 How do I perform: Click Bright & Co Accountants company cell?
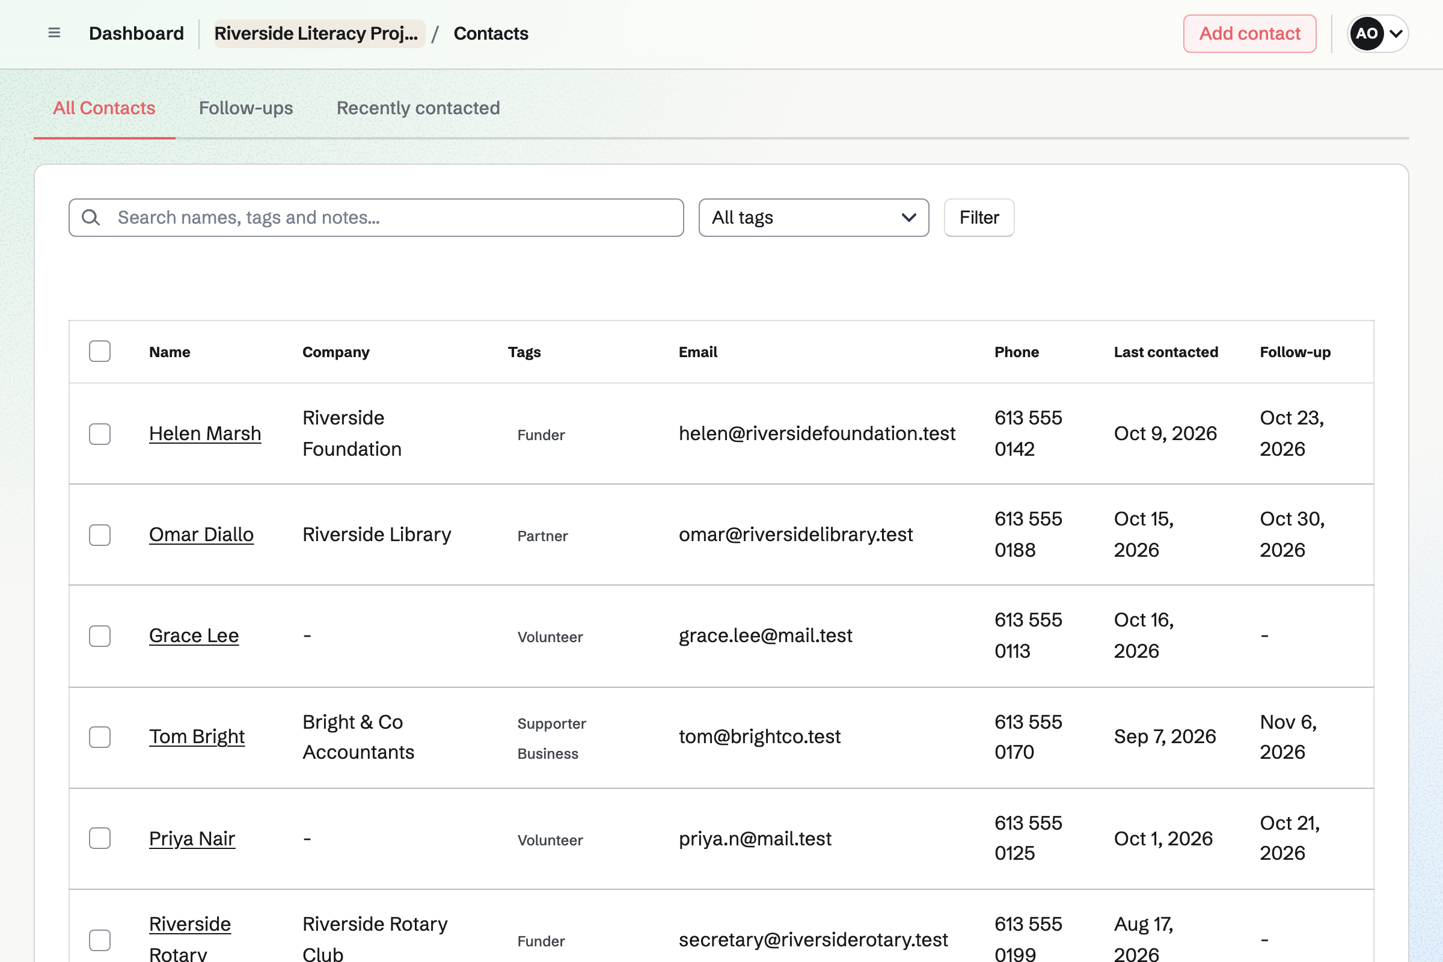point(358,737)
